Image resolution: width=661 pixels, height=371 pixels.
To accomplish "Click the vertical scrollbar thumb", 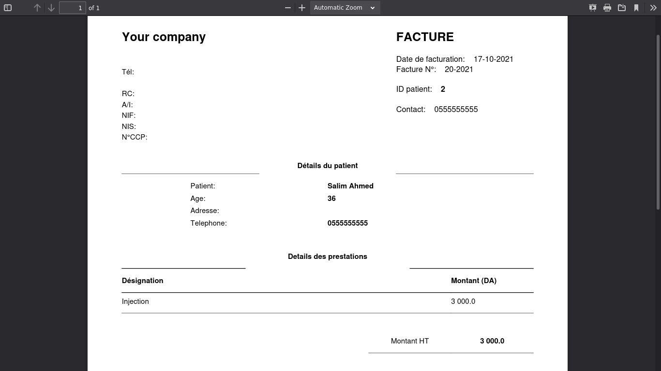I will pos(658,122).
